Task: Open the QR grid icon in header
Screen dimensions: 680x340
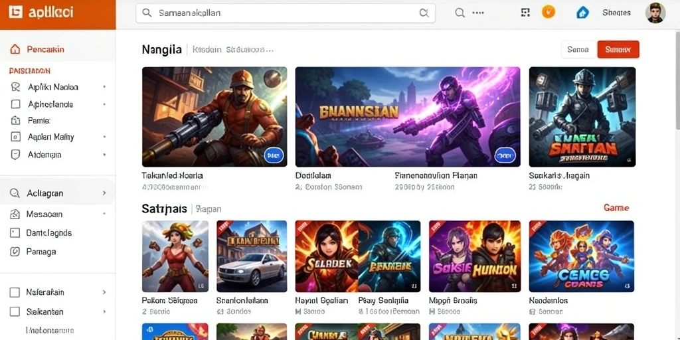Action: 525,13
